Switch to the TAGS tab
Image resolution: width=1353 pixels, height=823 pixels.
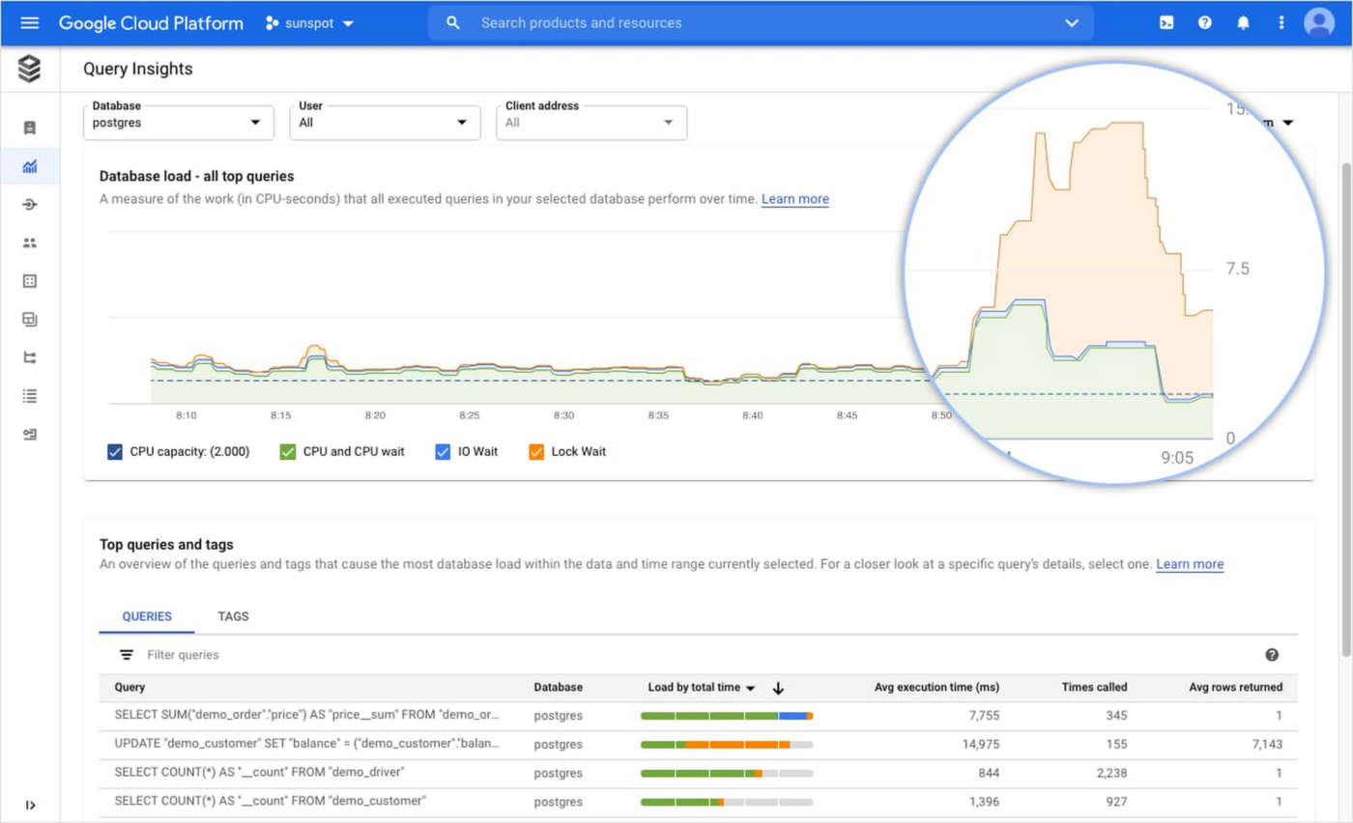click(233, 616)
